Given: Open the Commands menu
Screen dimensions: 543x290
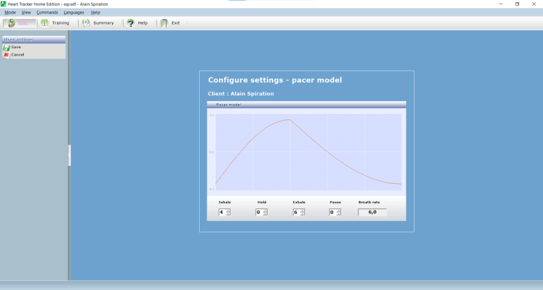Looking at the screenshot, I should click(x=47, y=12).
